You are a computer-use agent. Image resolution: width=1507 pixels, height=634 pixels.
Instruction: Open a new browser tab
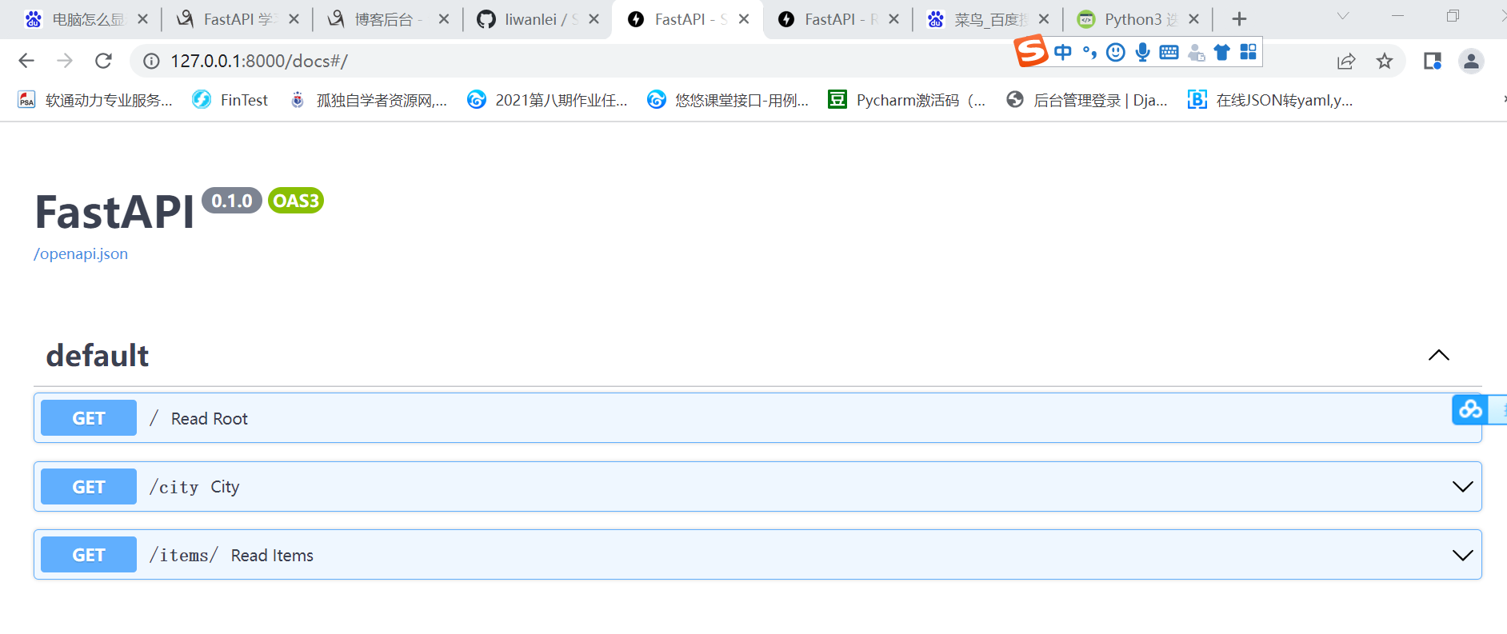1239,19
